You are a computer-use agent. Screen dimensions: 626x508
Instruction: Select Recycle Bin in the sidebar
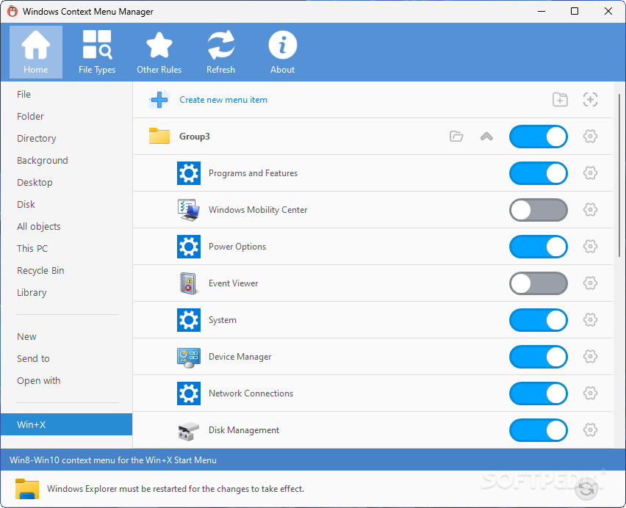pyautogui.click(x=66, y=270)
